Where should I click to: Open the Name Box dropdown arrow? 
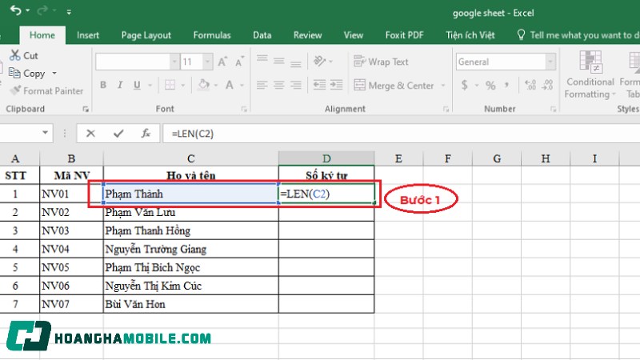coord(46,134)
